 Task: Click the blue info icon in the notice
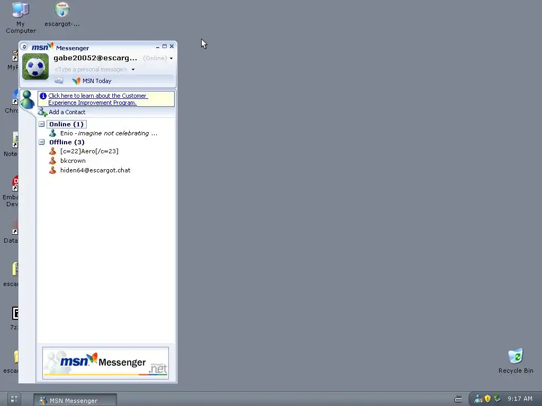point(43,96)
